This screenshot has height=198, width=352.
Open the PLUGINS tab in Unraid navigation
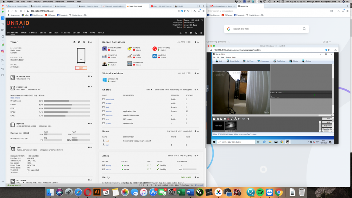(x=66, y=33)
